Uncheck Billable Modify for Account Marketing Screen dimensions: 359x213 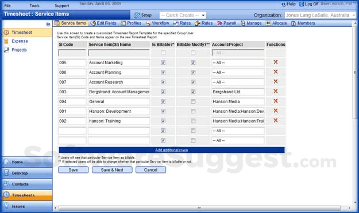coord(193,62)
